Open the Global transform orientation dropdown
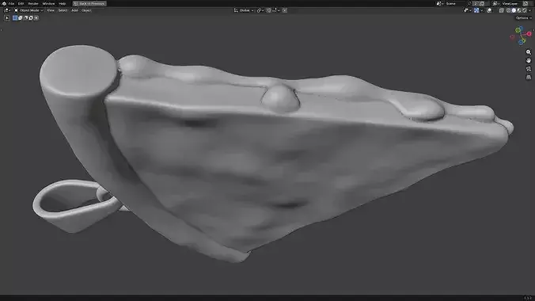535x301 pixels. point(244,10)
